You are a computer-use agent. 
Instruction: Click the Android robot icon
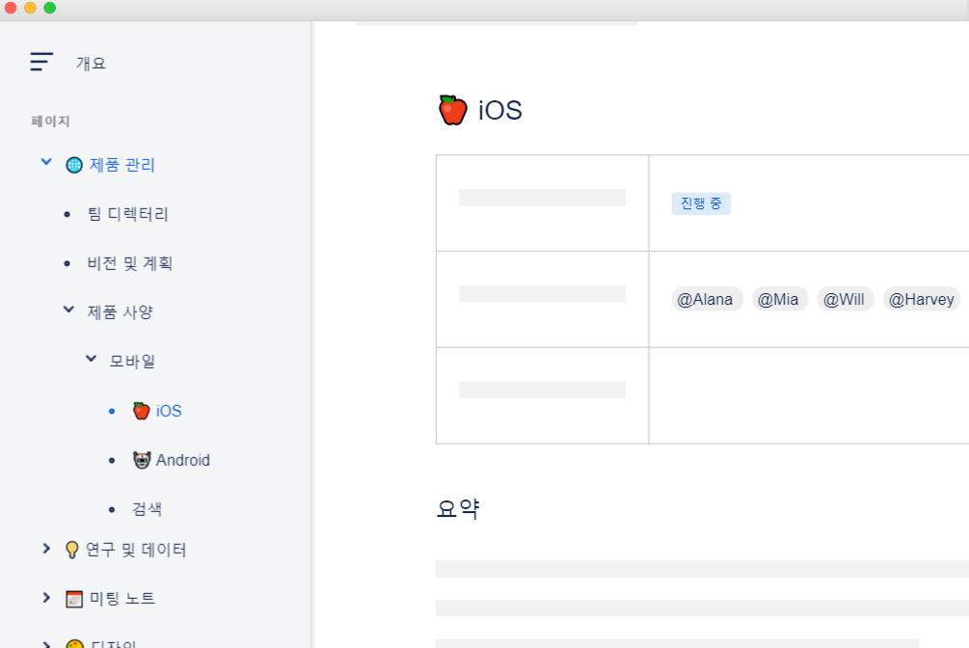click(142, 459)
